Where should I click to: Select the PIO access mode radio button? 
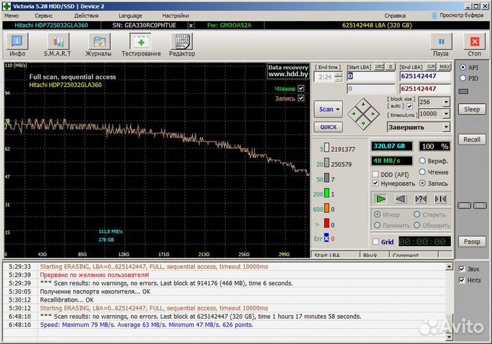point(464,78)
